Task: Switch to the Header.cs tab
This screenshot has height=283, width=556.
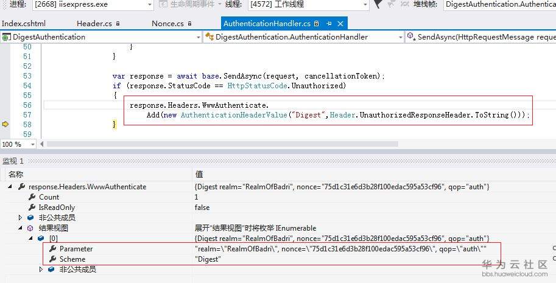Action: [94, 24]
